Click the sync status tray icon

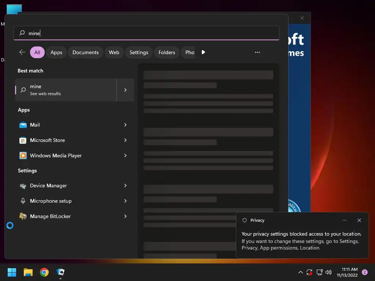pos(309,272)
